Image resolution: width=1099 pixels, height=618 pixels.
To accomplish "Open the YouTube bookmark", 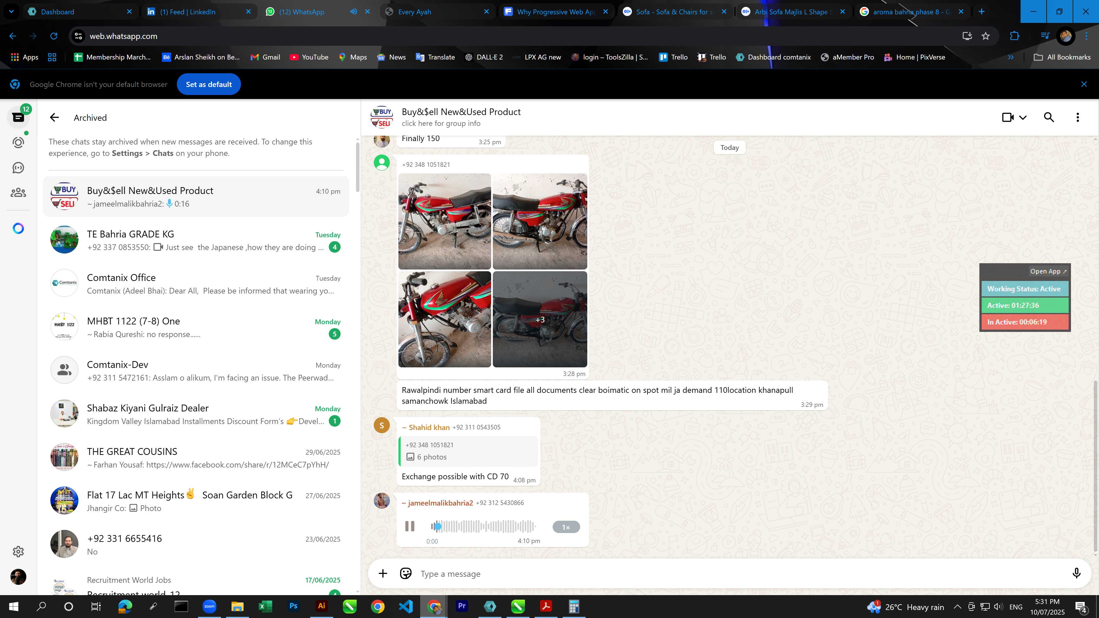I will point(309,57).
